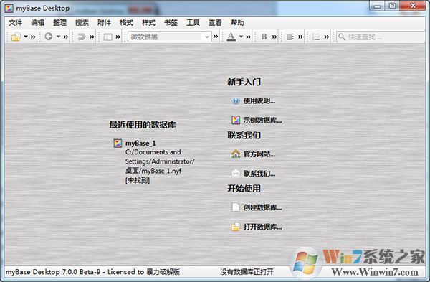The width and height of the screenshot is (430, 282).
Task: Expand overflow chevron after the undo icon
Action: [x=92, y=37]
